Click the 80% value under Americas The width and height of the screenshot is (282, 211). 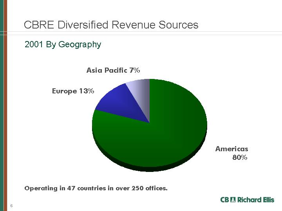(x=240, y=157)
